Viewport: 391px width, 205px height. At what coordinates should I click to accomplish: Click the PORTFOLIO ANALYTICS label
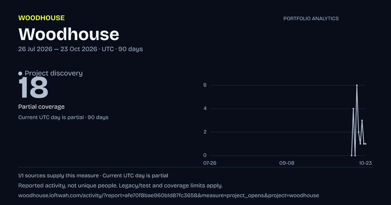(311, 19)
